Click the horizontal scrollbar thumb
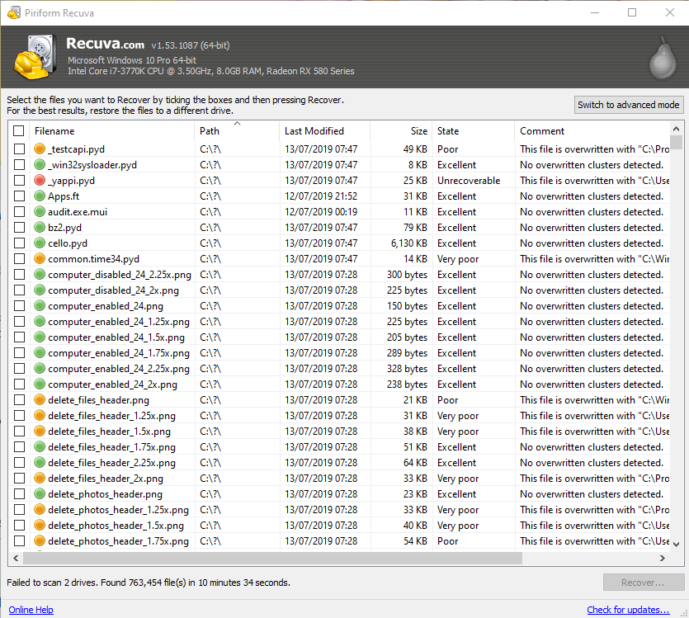Viewport: 689px width, 618px height. [272, 558]
